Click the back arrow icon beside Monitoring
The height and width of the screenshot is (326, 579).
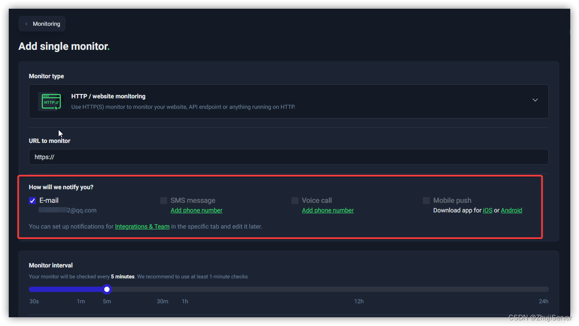[x=26, y=24]
